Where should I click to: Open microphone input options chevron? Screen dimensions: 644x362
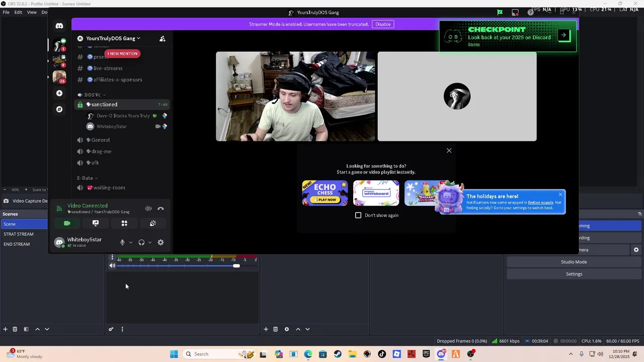coord(131,242)
